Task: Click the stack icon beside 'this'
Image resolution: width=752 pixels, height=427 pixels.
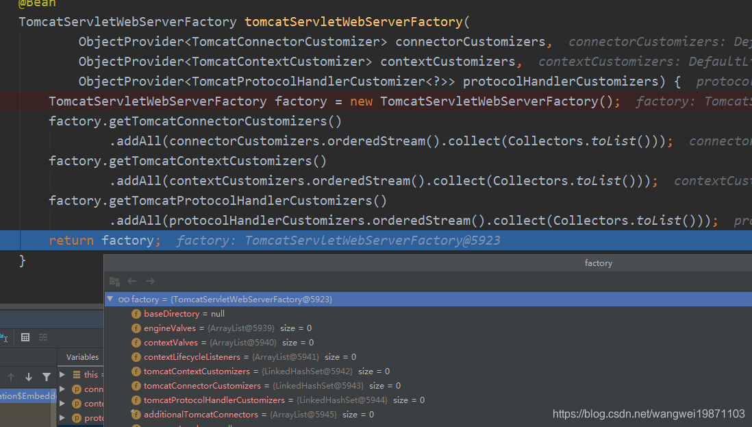Action: pyautogui.click(x=77, y=375)
